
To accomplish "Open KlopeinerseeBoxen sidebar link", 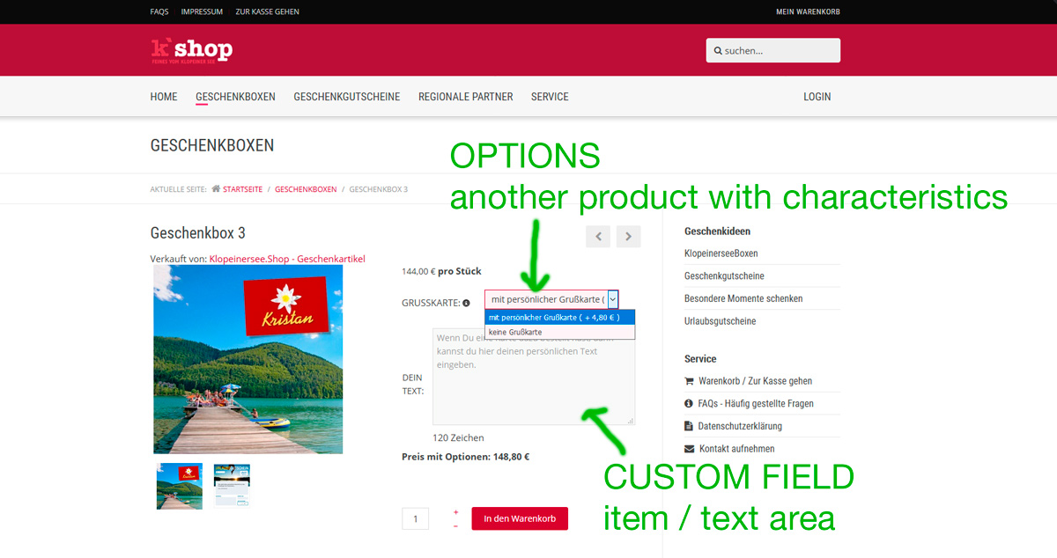I will tap(721, 253).
